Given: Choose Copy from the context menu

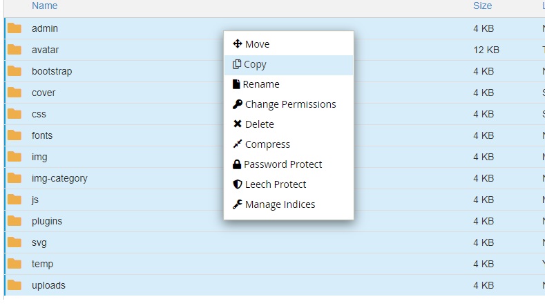Looking at the screenshot, I should 256,64.
